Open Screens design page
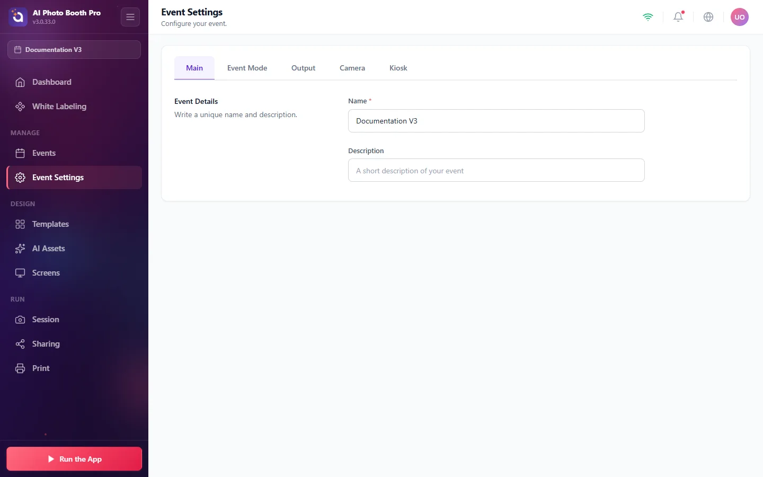Image resolution: width=763 pixels, height=477 pixels. 74,273
